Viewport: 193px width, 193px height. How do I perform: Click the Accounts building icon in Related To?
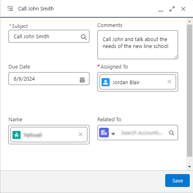pos(104,133)
